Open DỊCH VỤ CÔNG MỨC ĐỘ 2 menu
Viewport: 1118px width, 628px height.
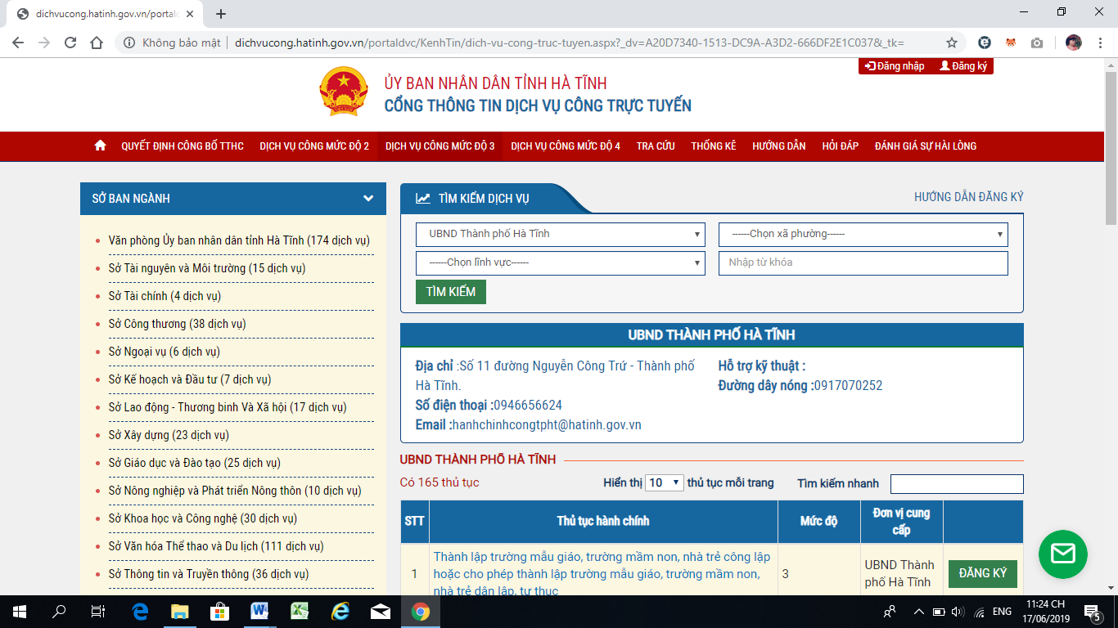click(314, 146)
